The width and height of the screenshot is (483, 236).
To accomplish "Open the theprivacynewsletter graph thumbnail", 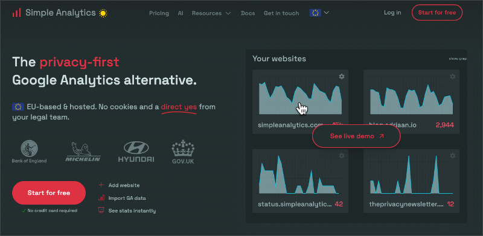I will click(x=412, y=174).
